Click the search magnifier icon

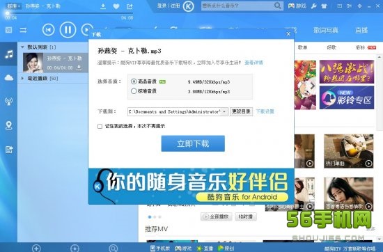point(277,6)
